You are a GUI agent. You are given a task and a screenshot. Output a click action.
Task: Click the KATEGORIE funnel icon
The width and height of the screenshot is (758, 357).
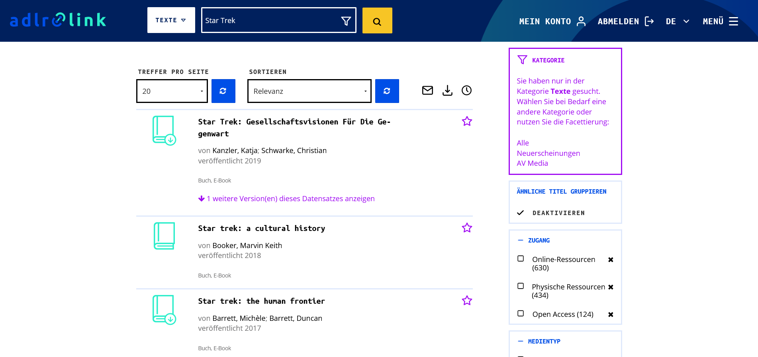point(522,60)
